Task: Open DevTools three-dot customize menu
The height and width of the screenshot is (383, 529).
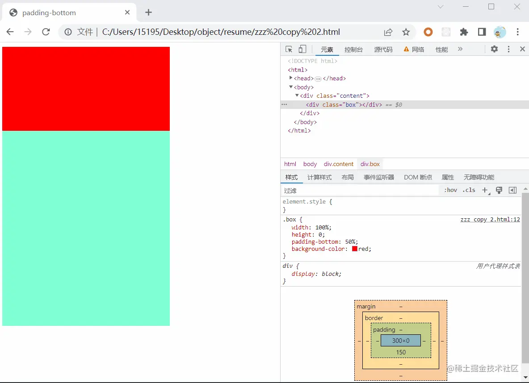Action: point(509,49)
